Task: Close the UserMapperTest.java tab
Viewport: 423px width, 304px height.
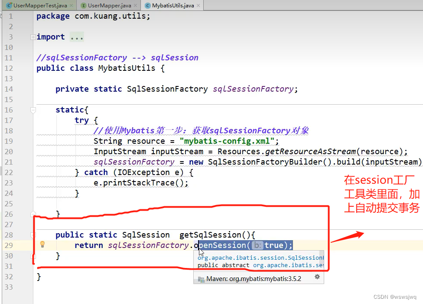Action: tap(71, 5)
